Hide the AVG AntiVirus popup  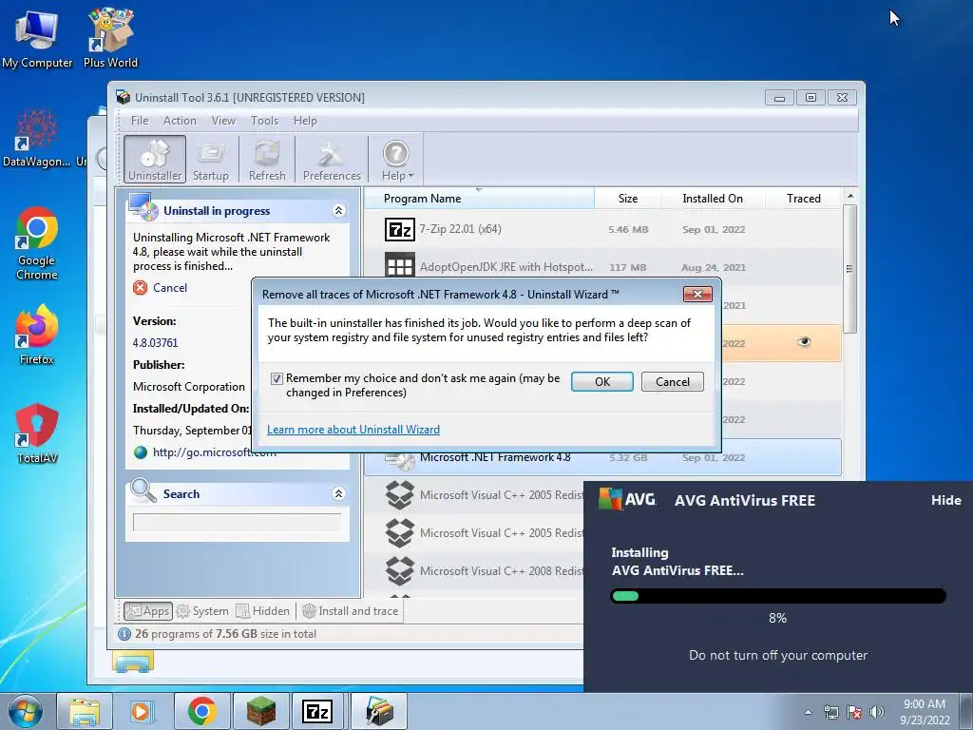[945, 500]
